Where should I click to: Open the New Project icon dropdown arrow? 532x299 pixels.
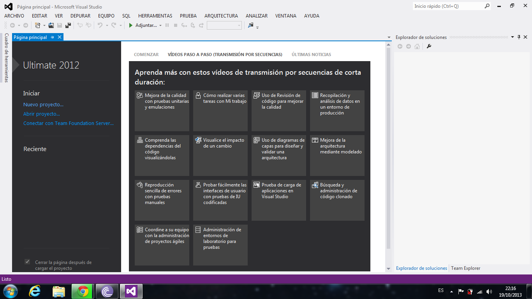[44, 25]
